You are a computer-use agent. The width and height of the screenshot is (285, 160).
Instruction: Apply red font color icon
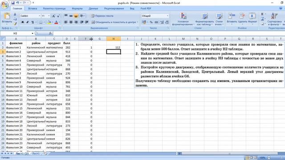(x=56, y=22)
